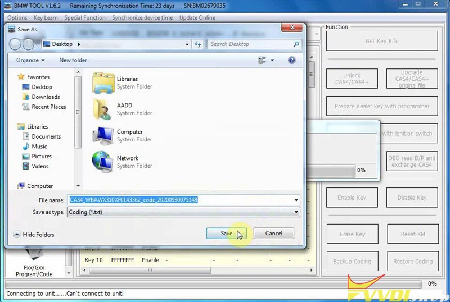Click Key 10 row label

93,260
